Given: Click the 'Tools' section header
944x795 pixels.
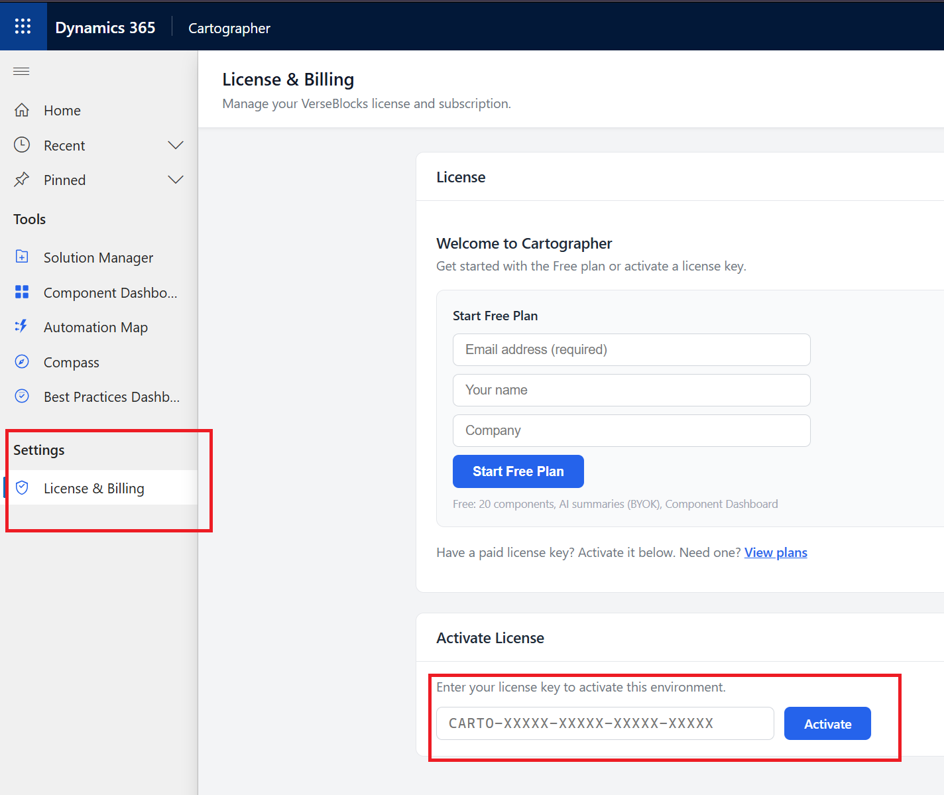Looking at the screenshot, I should click(30, 219).
